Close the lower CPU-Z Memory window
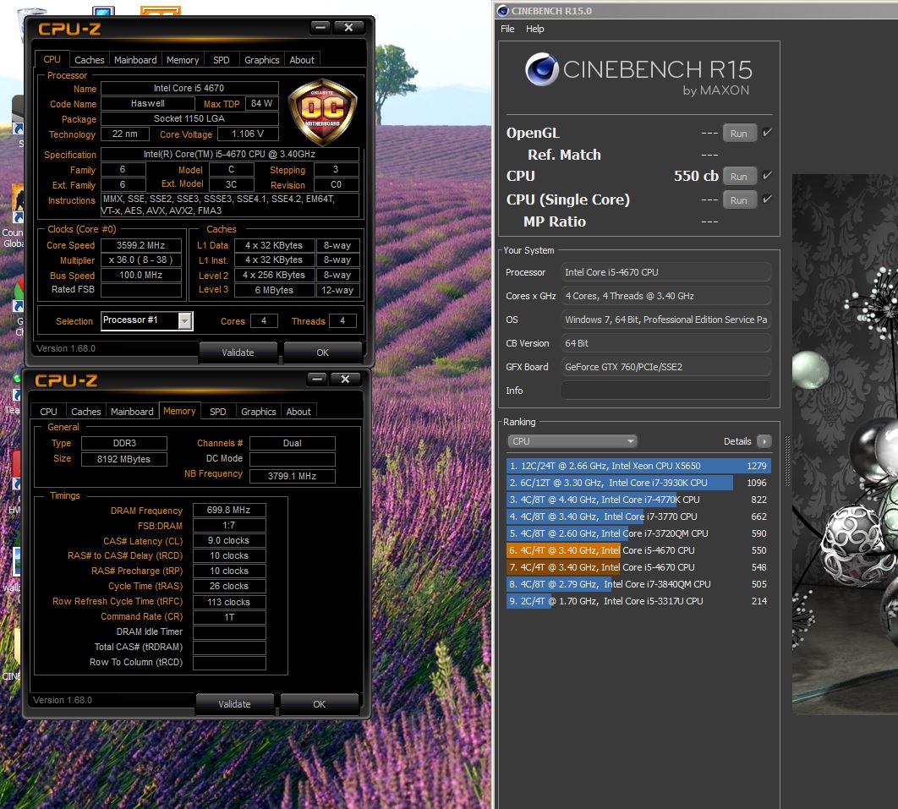Screen dimensions: 898x809 tap(344, 380)
